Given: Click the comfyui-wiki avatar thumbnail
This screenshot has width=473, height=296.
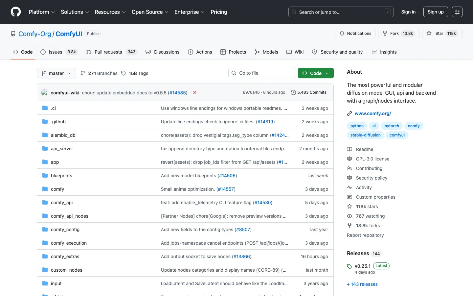Looking at the screenshot, I should point(44,93).
